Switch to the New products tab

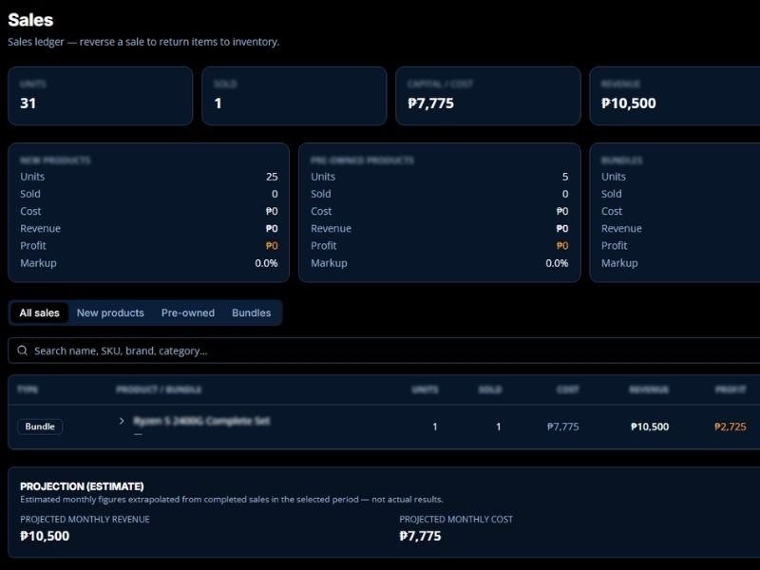110,313
